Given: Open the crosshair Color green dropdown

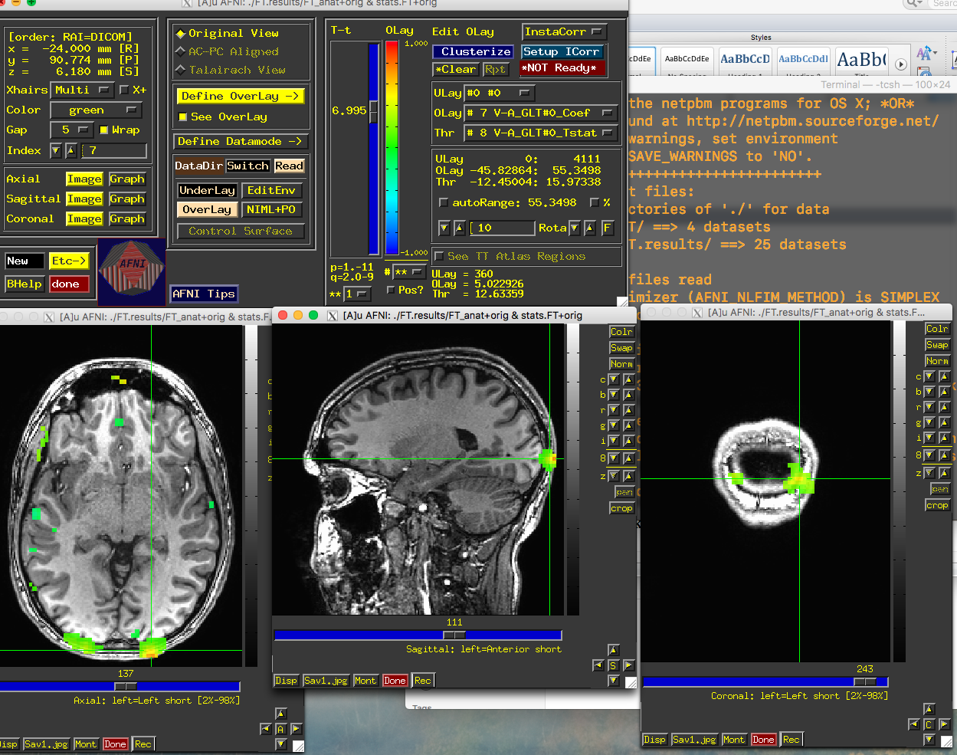Looking at the screenshot, I should (97, 110).
